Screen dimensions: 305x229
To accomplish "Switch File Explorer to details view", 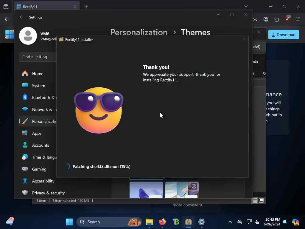I will coord(255,201).
